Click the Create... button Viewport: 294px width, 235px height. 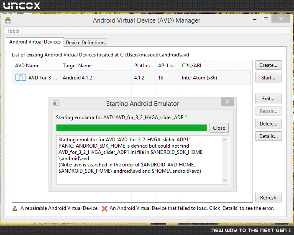[268, 65]
